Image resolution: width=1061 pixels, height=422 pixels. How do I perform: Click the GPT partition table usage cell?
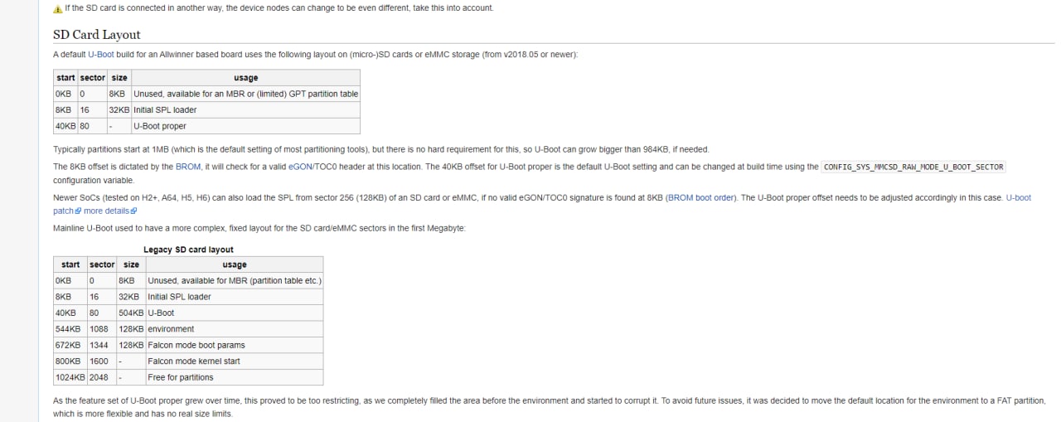[245, 94]
